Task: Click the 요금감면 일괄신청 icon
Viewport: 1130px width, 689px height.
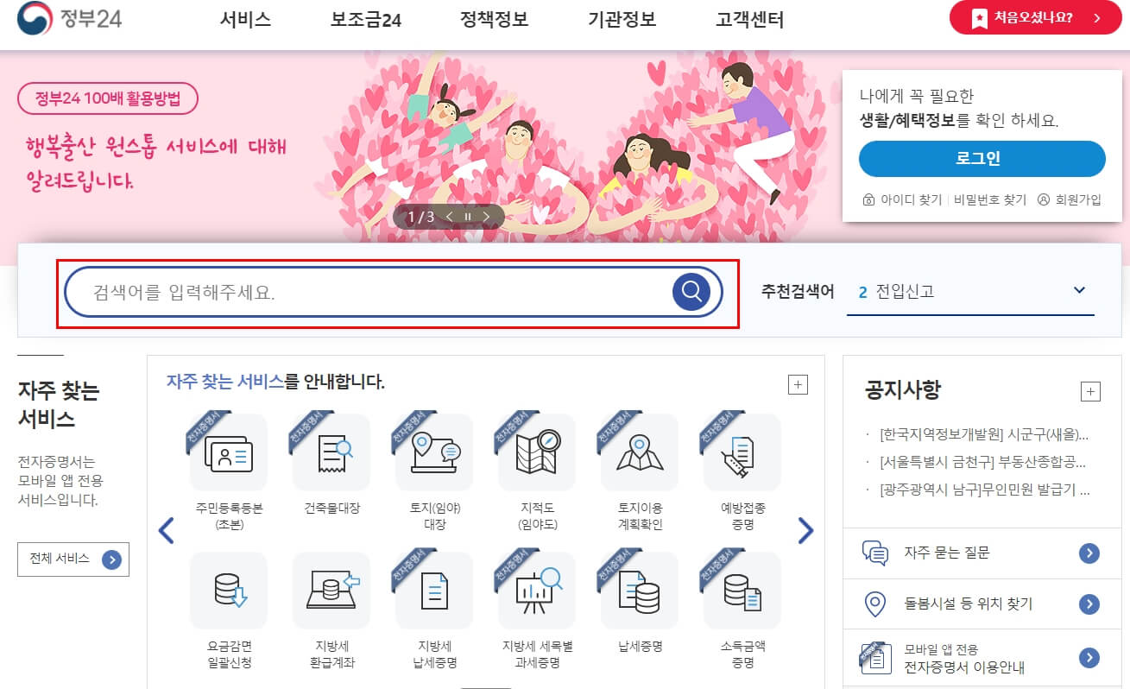Action: 229,591
